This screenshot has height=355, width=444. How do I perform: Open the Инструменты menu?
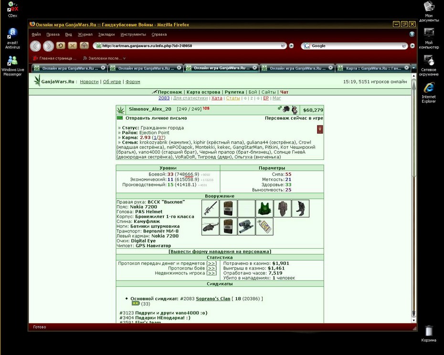tap(133, 34)
